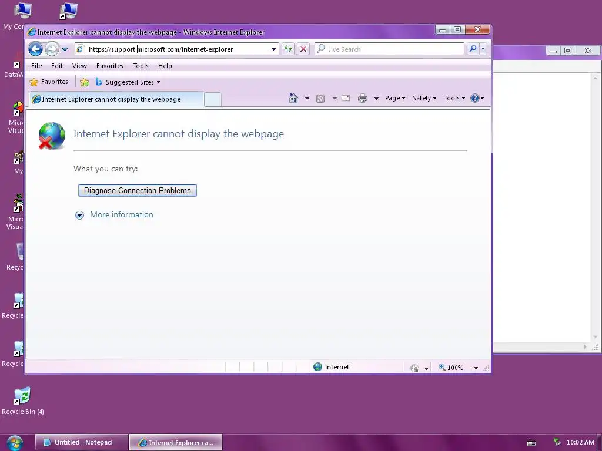The height and width of the screenshot is (451, 602).
Task: Click the Read Mail envelope icon
Action: click(x=346, y=98)
